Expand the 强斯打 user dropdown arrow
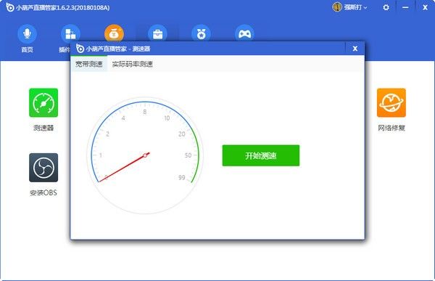Screen dimensions: 435x281 coord(365,8)
